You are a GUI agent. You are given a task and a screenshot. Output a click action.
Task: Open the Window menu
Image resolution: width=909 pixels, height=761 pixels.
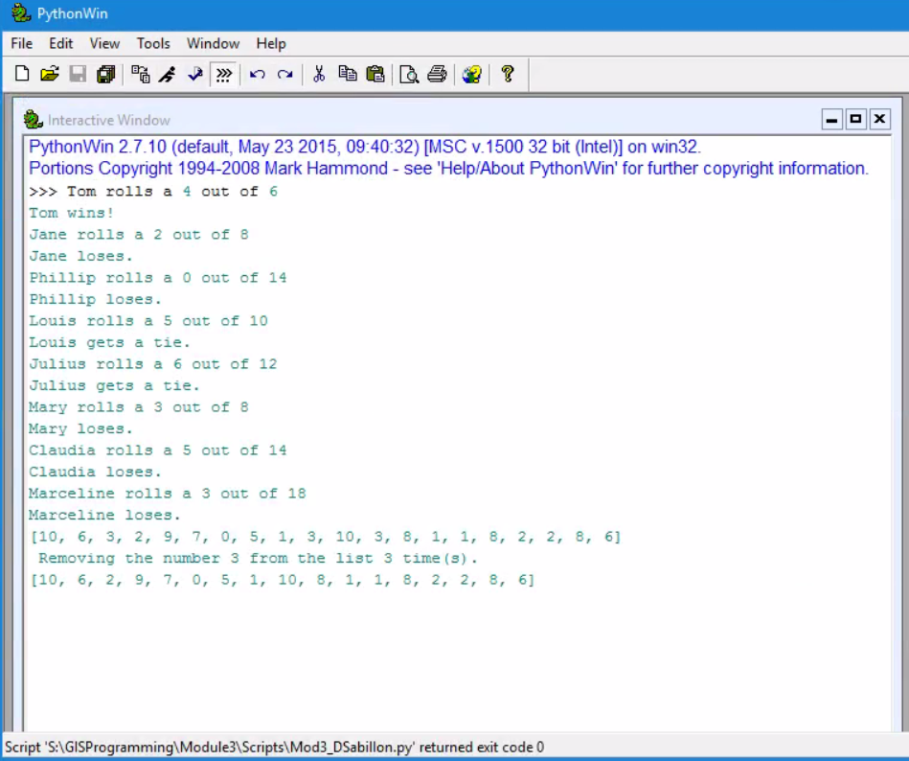[213, 43]
